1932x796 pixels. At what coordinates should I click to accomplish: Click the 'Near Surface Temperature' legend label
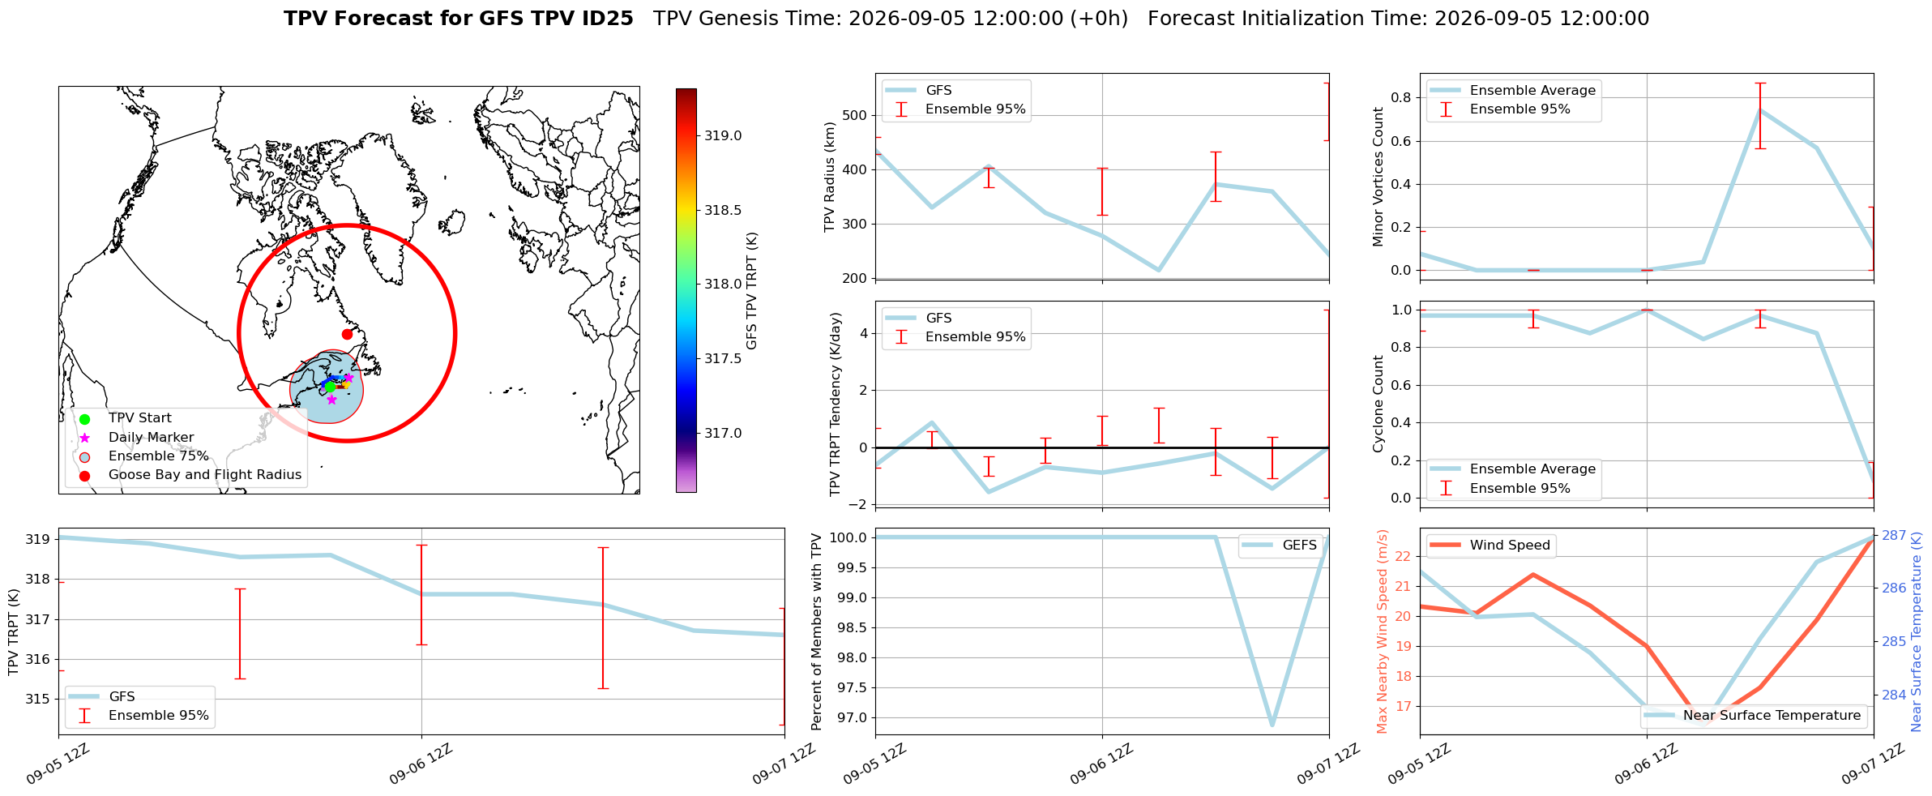click(1772, 716)
